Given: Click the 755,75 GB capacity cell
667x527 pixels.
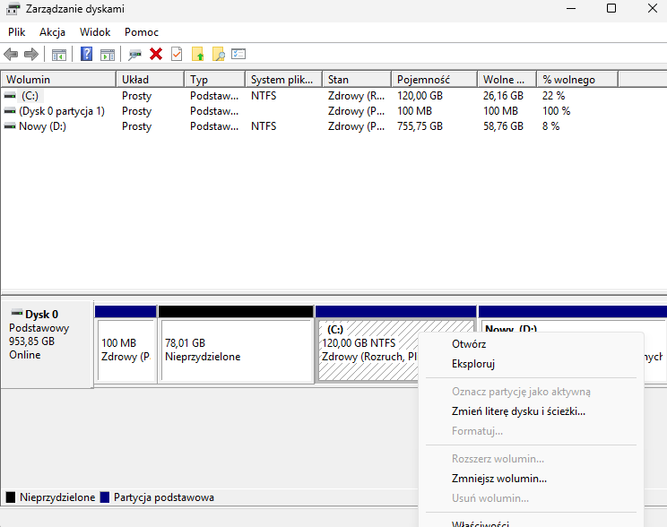Looking at the screenshot, I should 420,126.
